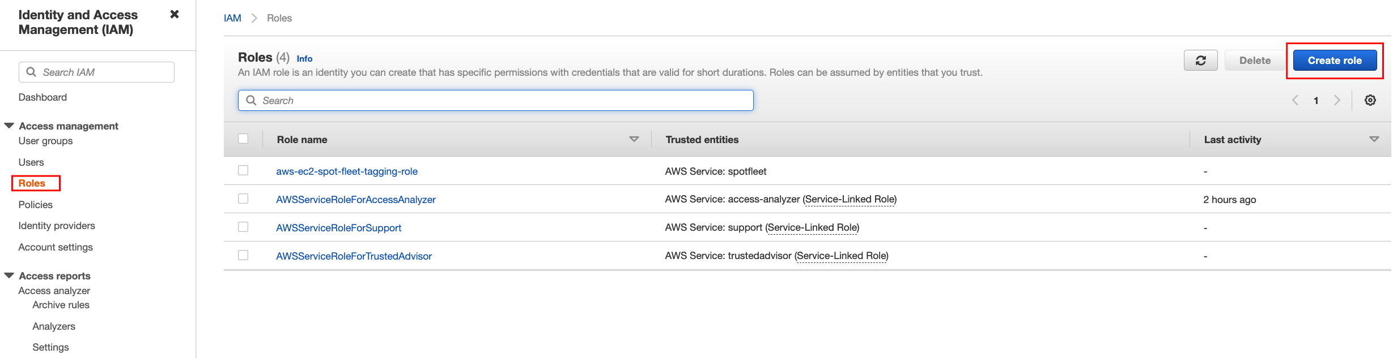Click the refresh roles icon button
This screenshot has width=1393, height=358.
[1200, 61]
